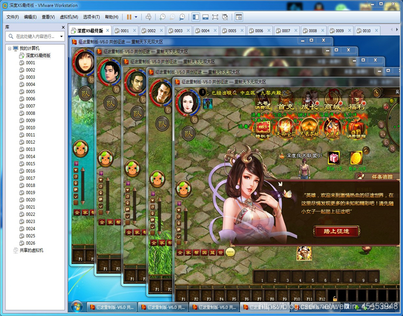Image resolution: width=403 pixels, height=316 pixels.
Task: Open the 查看(V) menu
Action: (x=48, y=17)
